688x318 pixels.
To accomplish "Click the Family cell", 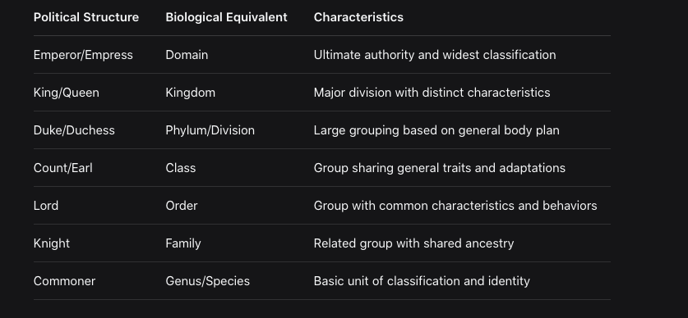I will pos(183,243).
